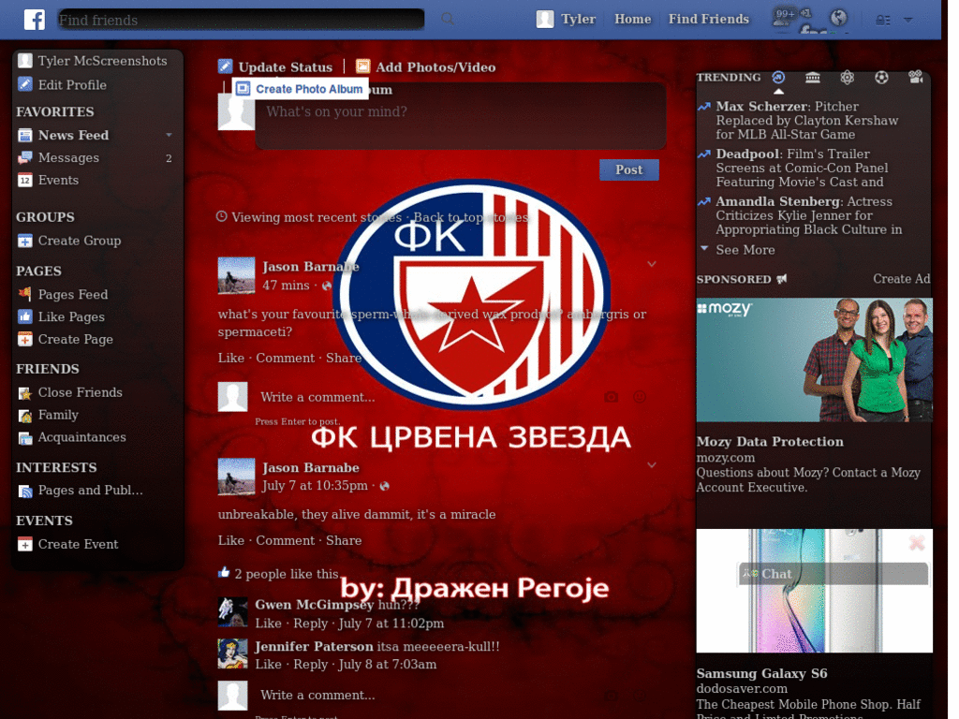Open News Feed options dropdown arrow
This screenshot has width=959, height=719.
[169, 135]
